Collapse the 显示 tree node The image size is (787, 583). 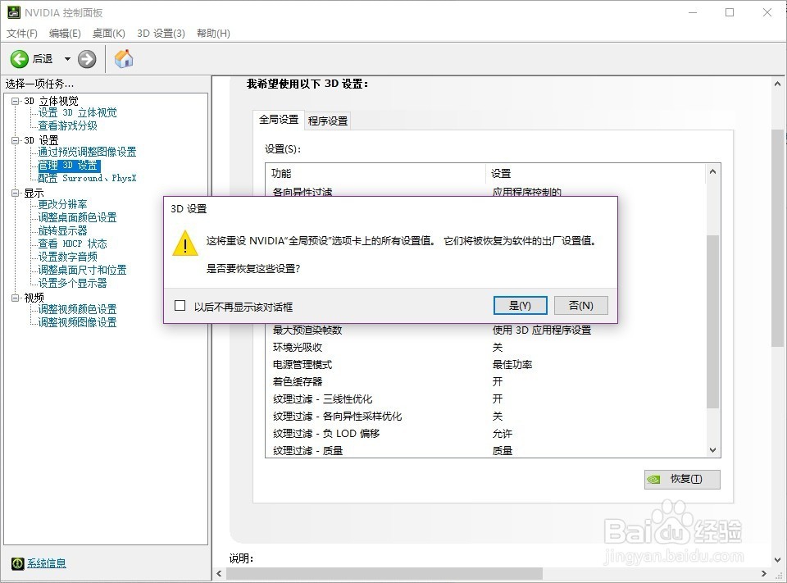[x=15, y=193]
